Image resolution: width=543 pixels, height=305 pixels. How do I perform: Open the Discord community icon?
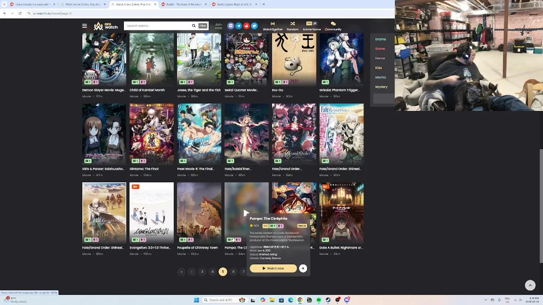coord(231,26)
